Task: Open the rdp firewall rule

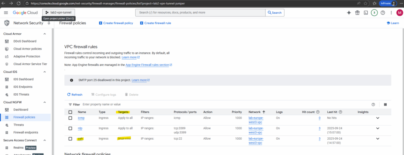Action: click(80, 128)
